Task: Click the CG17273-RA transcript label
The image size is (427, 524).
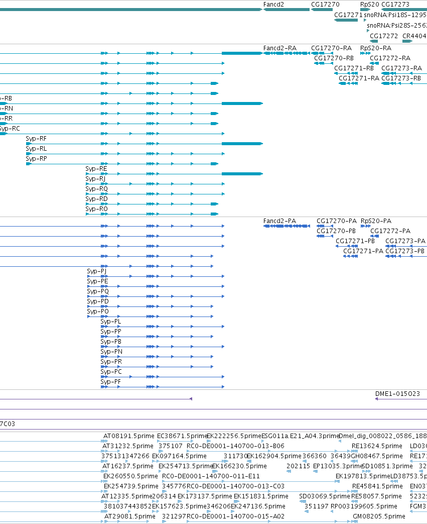Action: [401, 68]
